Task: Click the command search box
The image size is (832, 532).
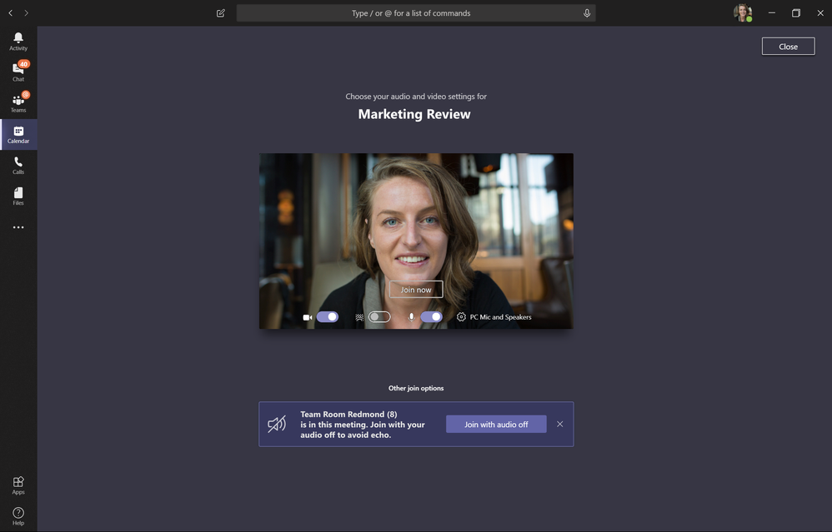Action: coord(416,13)
